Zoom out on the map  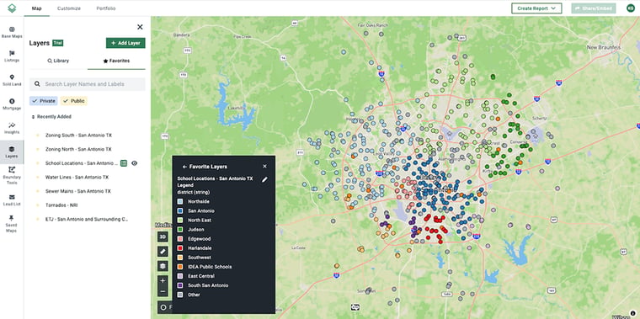[x=163, y=291]
